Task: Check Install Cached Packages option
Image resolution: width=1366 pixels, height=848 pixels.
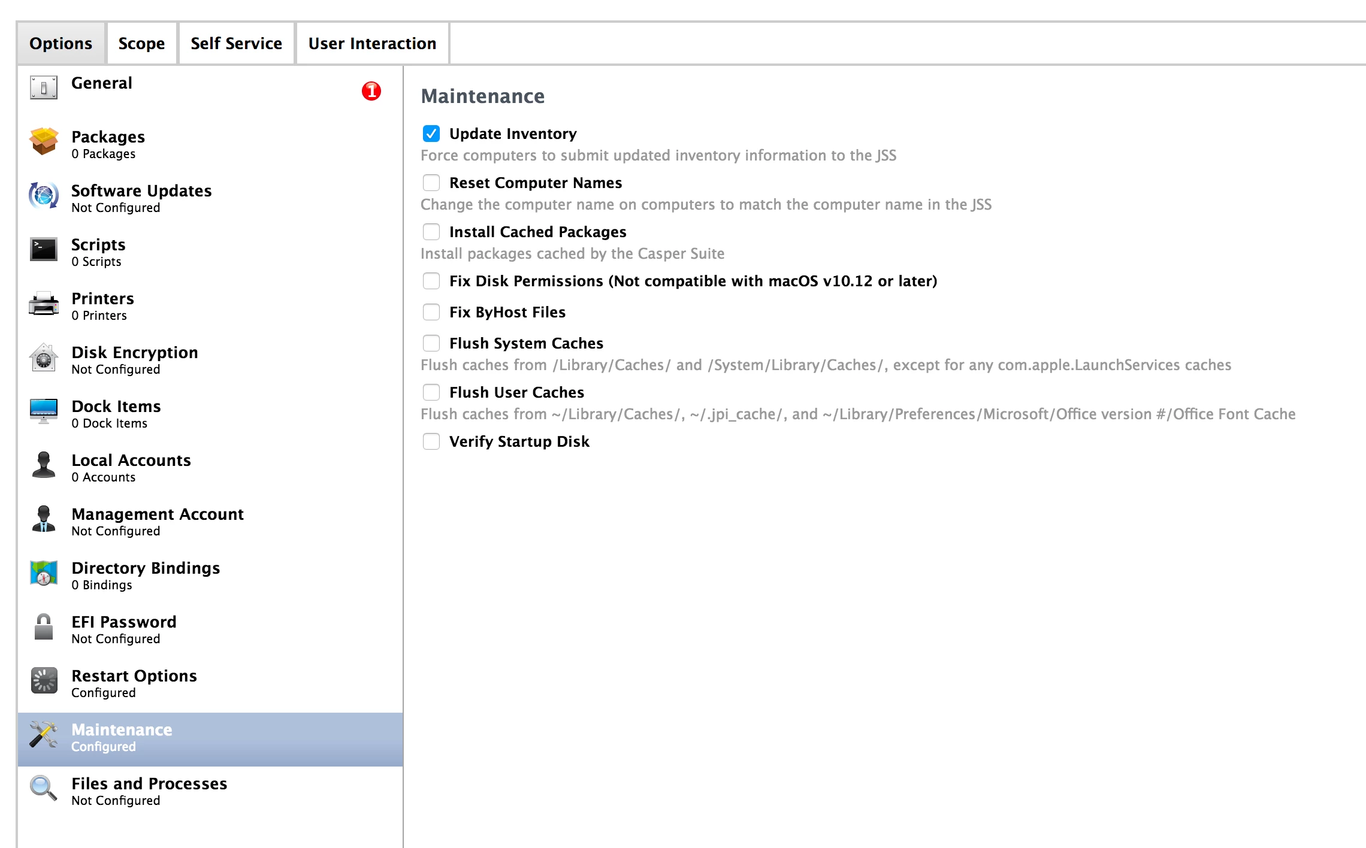Action: (x=431, y=232)
